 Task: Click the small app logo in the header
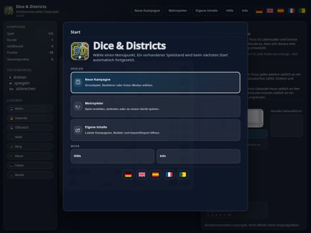[x=9, y=10]
